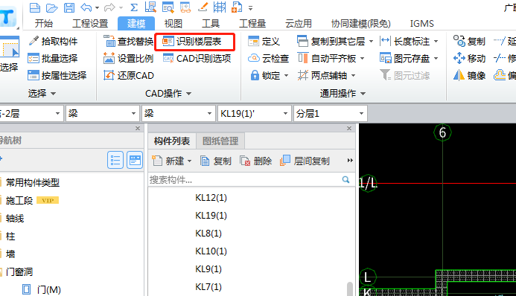Click the New file icon in quick access bar

(35, 7)
